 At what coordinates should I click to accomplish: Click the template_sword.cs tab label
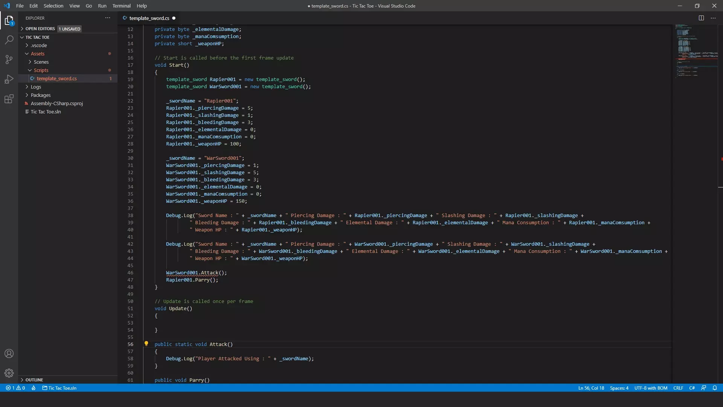pyautogui.click(x=149, y=18)
